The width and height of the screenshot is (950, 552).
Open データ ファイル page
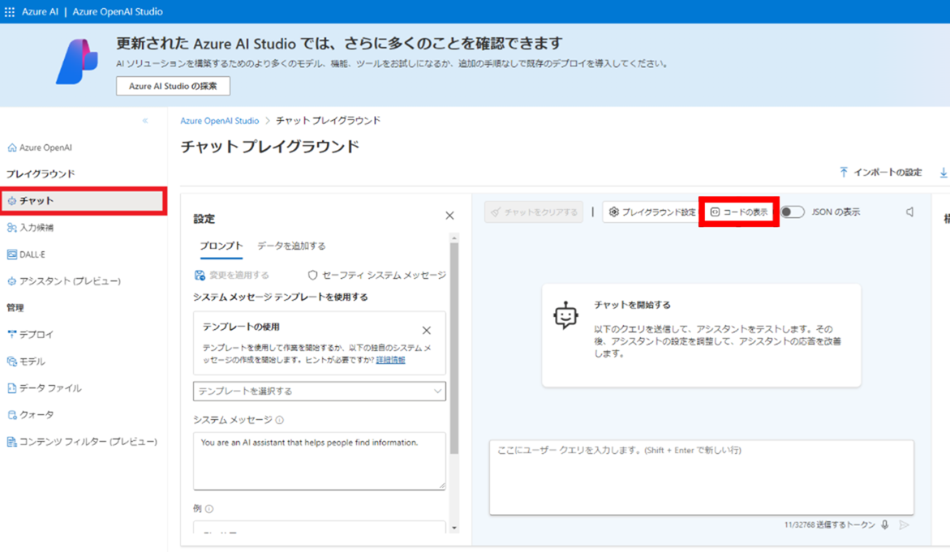tap(45, 388)
